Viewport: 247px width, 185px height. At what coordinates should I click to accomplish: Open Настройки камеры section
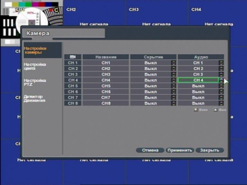click(x=35, y=50)
